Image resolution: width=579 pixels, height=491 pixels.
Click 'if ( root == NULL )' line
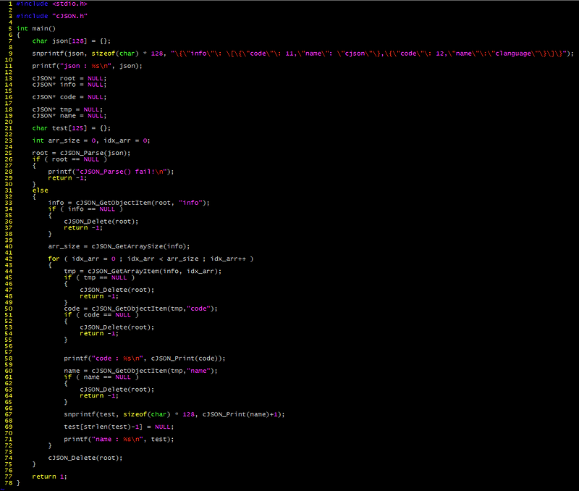click(x=69, y=159)
